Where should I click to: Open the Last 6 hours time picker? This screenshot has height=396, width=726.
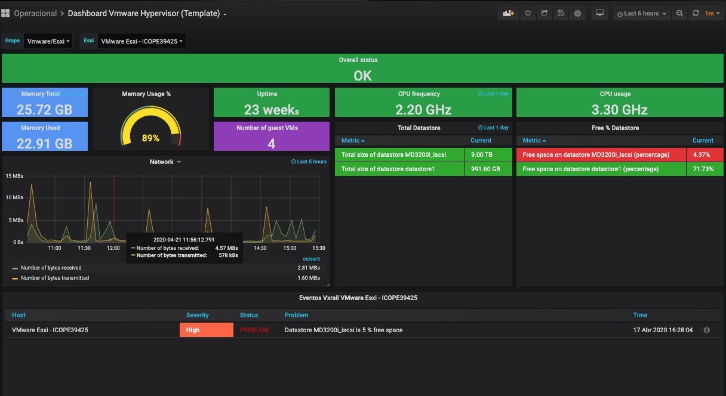pyautogui.click(x=642, y=13)
